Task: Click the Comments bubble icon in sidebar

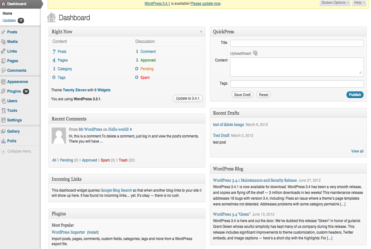Action: 3,70
